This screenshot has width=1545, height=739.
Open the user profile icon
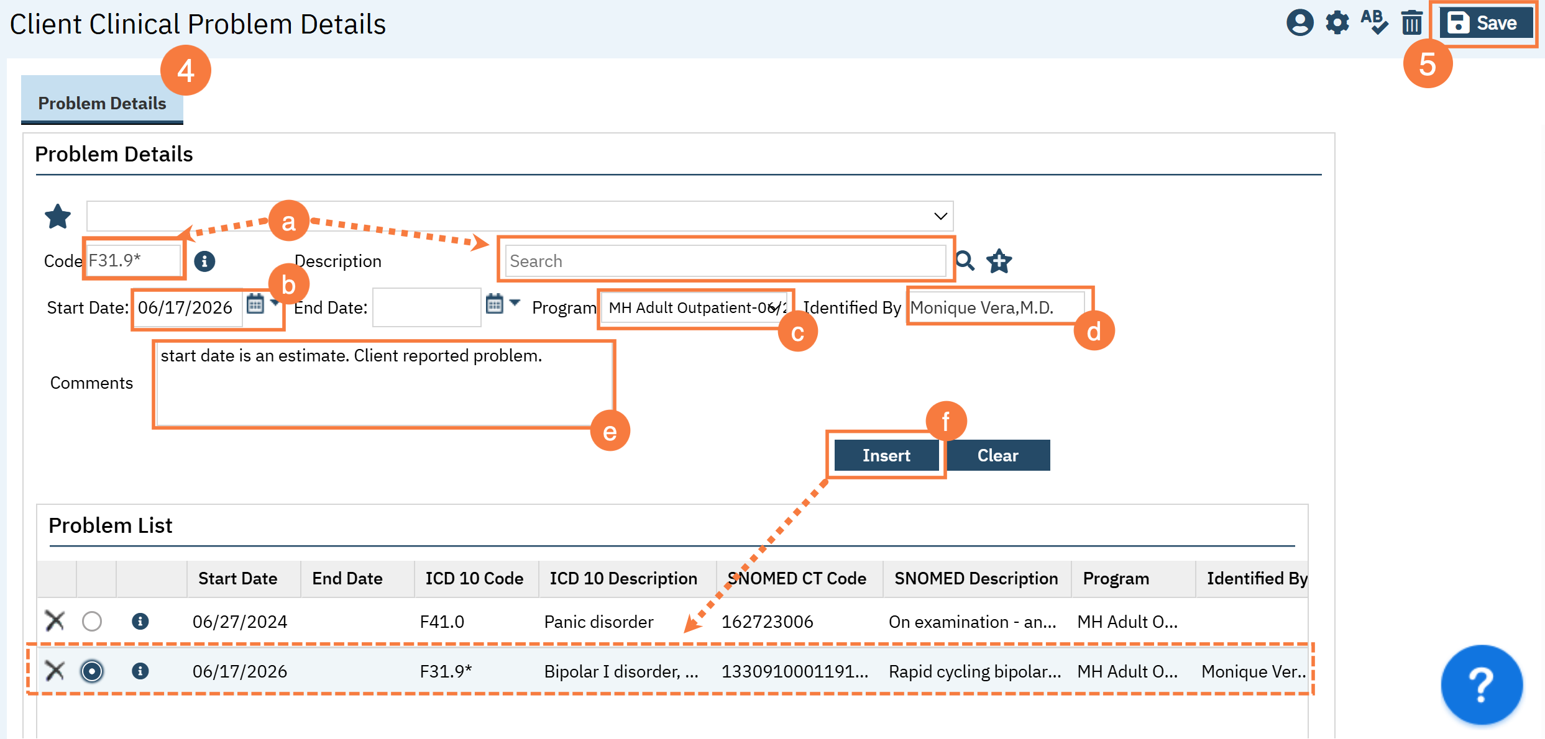pyautogui.click(x=1300, y=23)
